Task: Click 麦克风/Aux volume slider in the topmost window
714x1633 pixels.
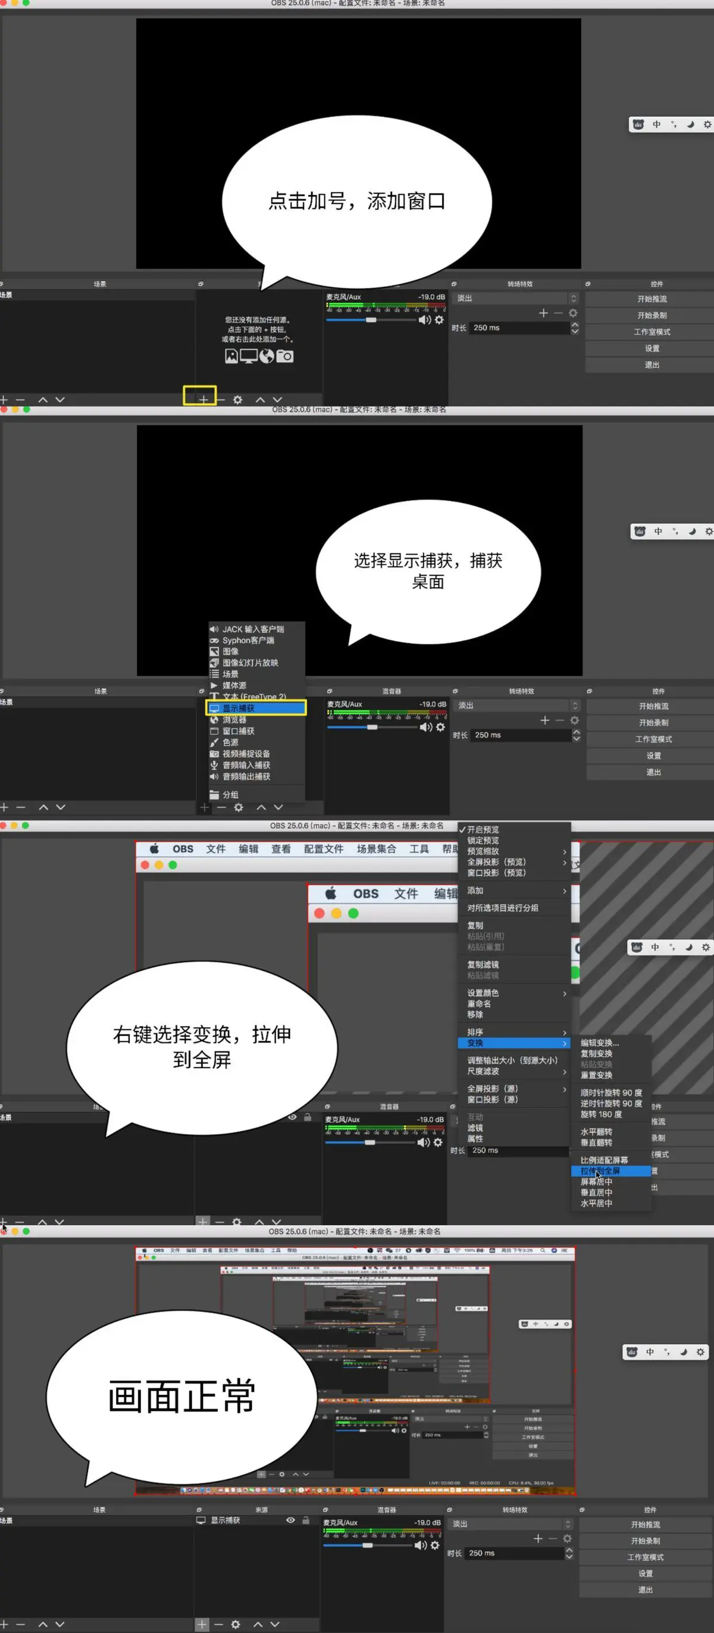Action: 371,320
